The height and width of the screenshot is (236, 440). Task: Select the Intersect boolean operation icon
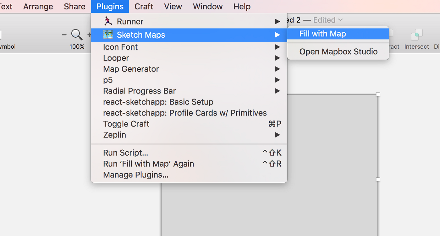pyautogui.click(x=416, y=35)
